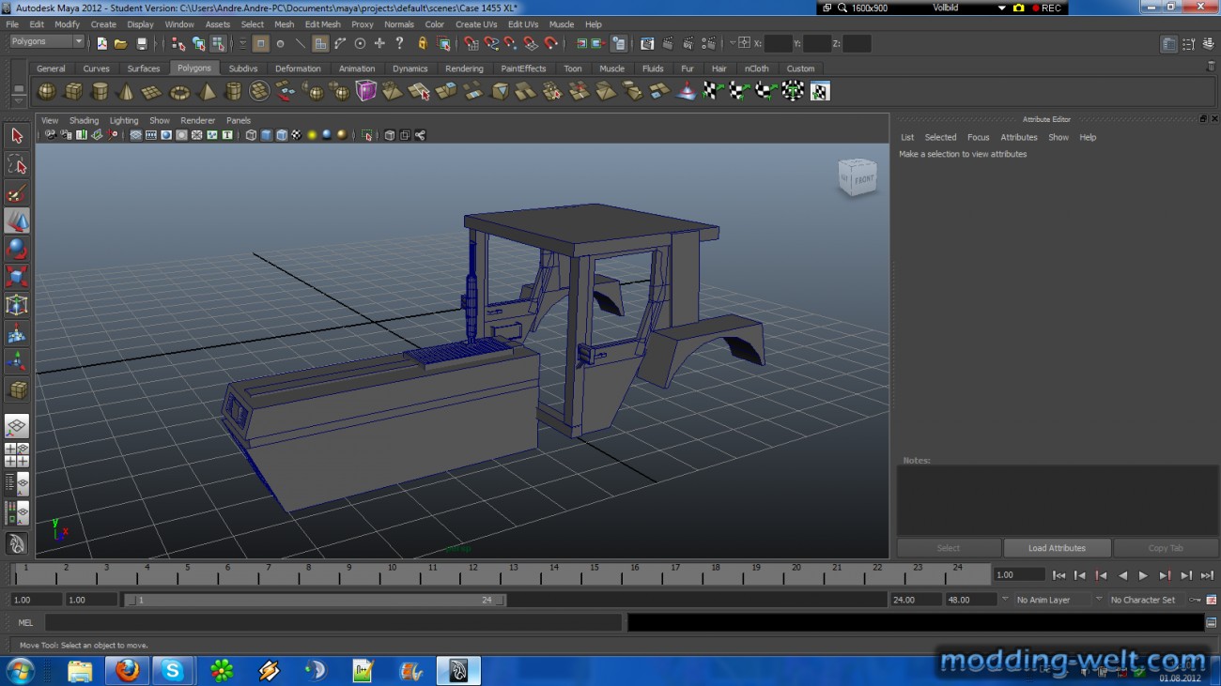
Task: Create a polygon pyramid from shelf
Action: [x=206, y=91]
